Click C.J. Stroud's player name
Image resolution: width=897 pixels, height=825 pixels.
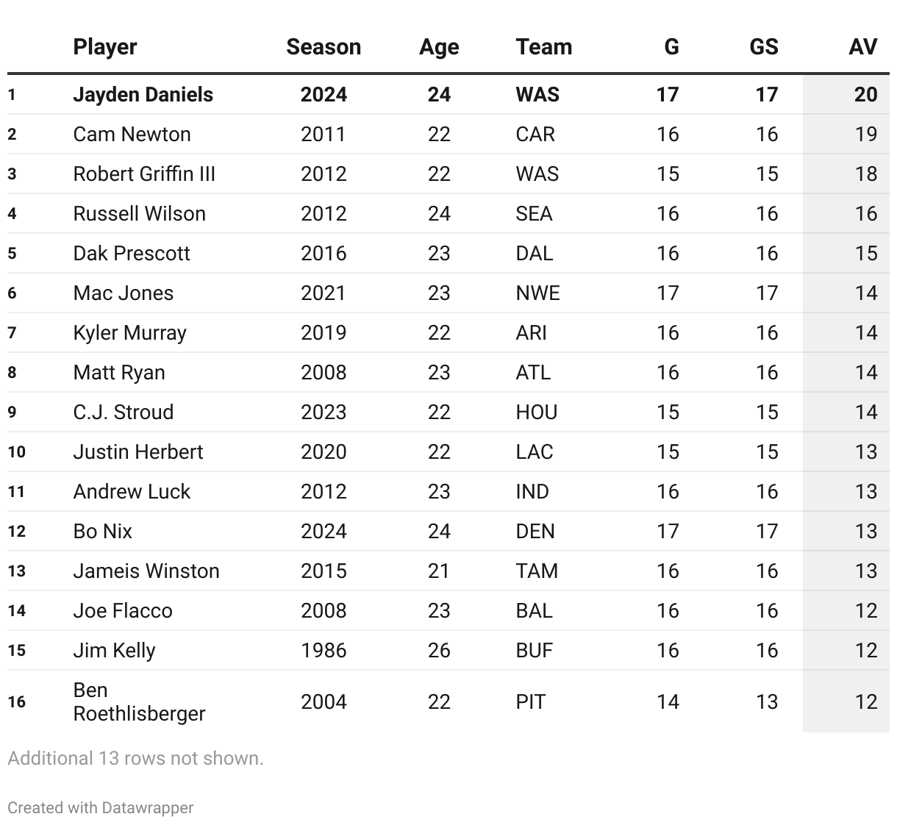pos(124,413)
